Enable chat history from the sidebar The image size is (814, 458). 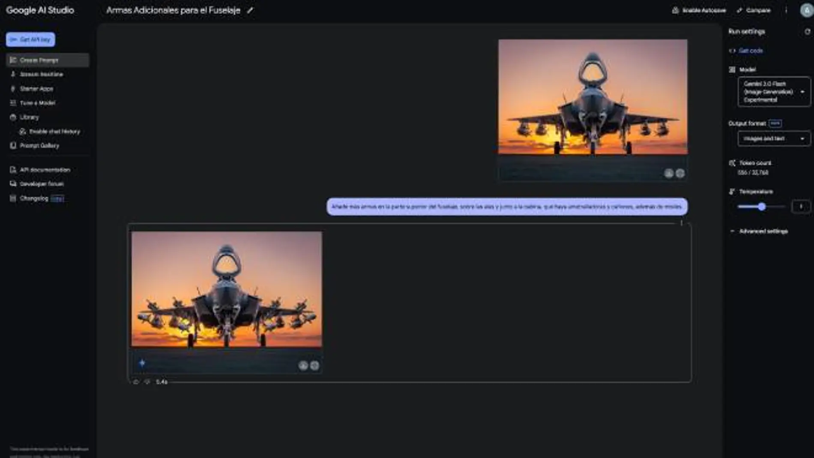(x=54, y=132)
